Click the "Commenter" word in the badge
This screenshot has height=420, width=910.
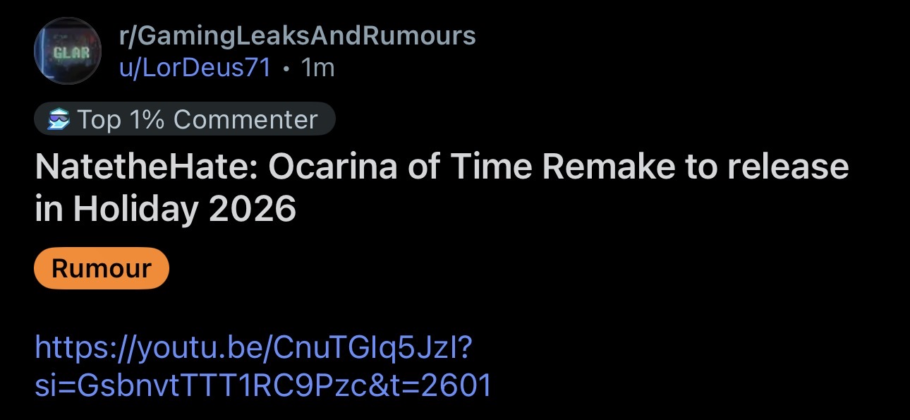point(245,119)
